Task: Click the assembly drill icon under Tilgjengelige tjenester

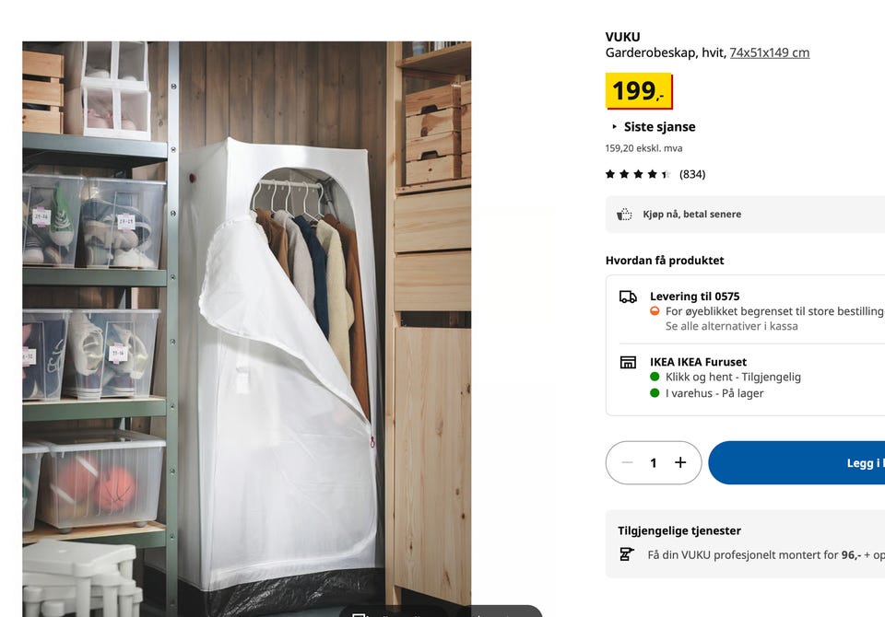Action: pos(627,554)
